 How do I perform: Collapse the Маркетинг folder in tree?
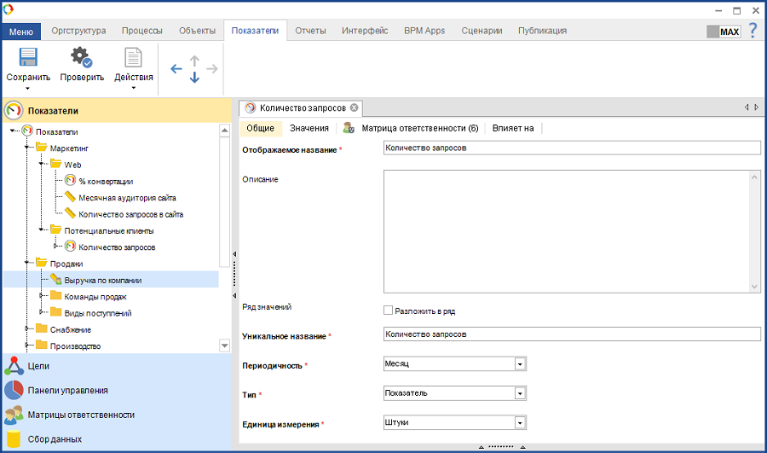(27, 148)
